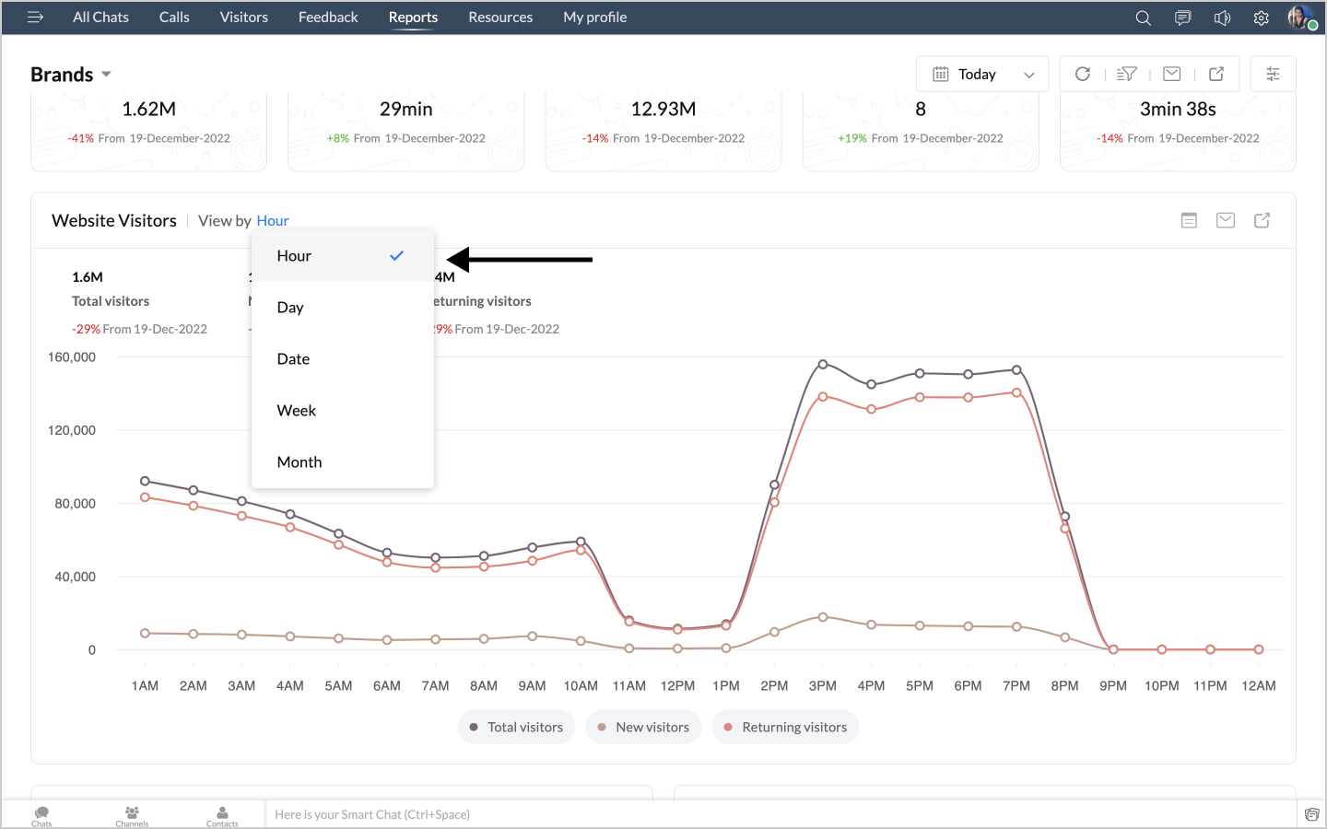Viewport: 1327px width, 829px height.
Task: Open the Channels icon in bottom bar
Action: pos(132,815)
